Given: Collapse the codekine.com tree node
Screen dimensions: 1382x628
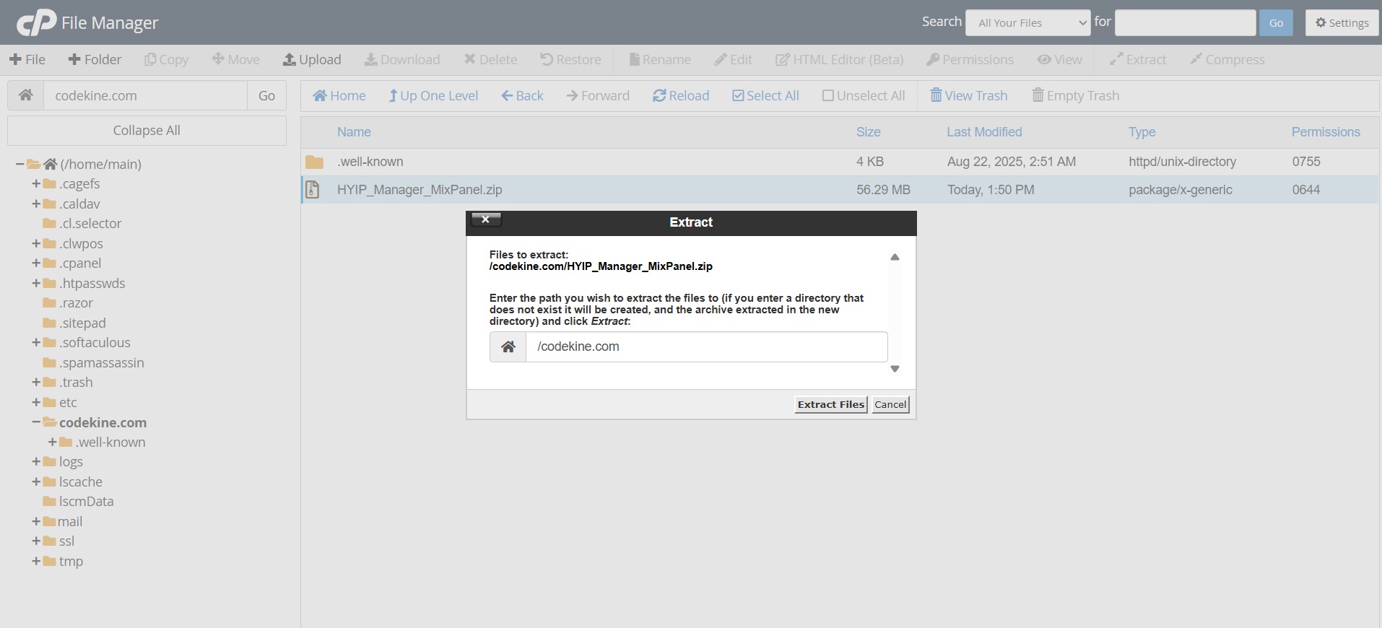Looking at the screenshot, I should 36,422.
